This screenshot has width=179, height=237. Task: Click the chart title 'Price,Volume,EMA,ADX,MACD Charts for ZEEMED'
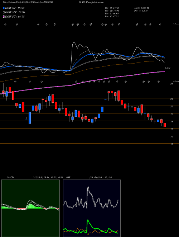click(x=28, y=2)
